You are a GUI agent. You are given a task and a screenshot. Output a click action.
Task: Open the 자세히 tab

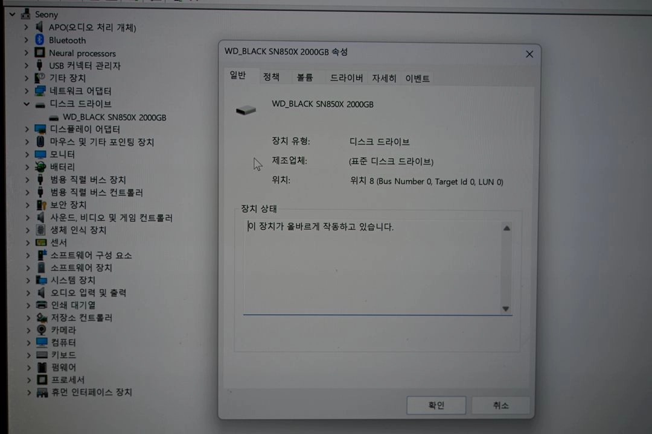pyautogui.click(x=384, y=78)
